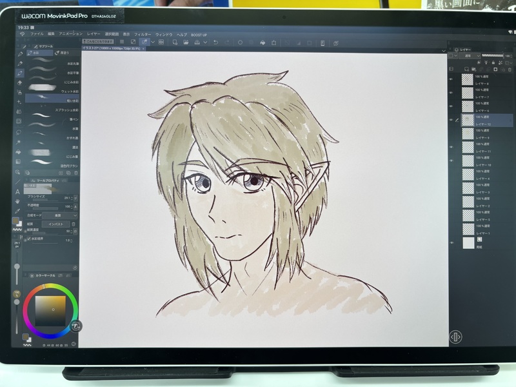The height and width of the screenshot is (387, 516).
Task: Hide the 用紙 paper layer with its eye icon
Action: click(451, 243)
